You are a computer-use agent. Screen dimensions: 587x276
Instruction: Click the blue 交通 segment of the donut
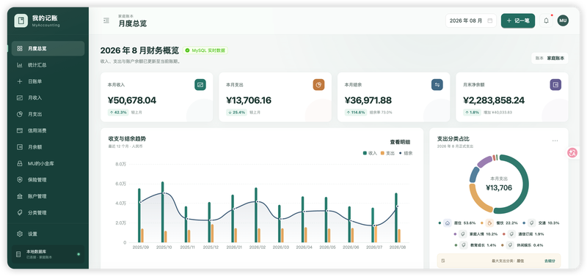(x=474, y=175)
